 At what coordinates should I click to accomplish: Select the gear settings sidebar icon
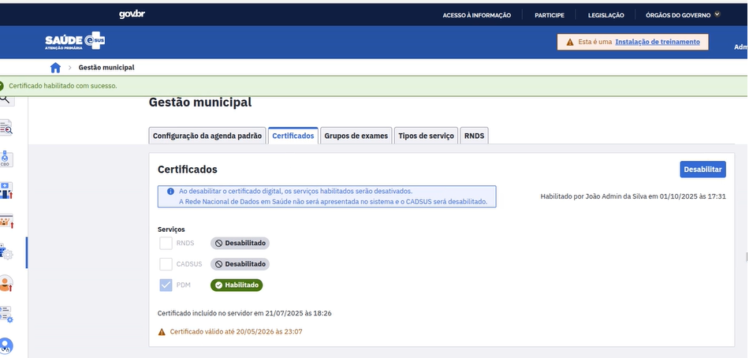coord(7,252)
